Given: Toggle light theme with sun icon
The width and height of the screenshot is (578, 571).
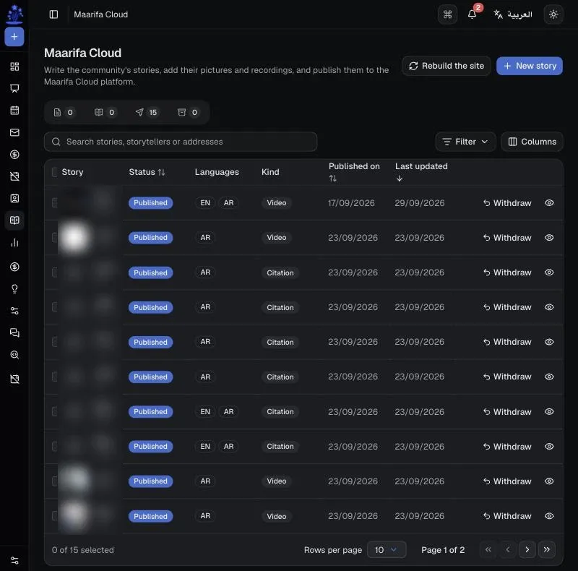Looking at the screenshot, I should [553, 14].
